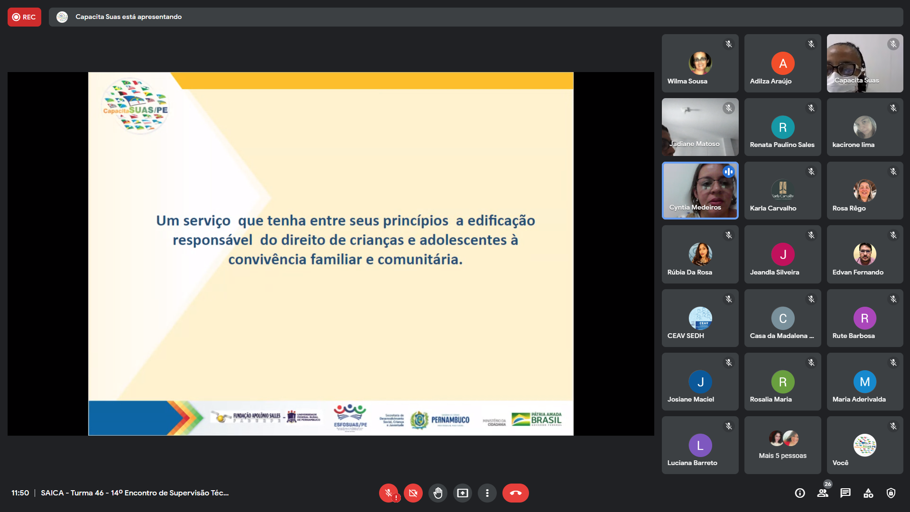The height and width of the screenshot is (512, 910).
Task: Select Wilma Sousa participant tile
Action: (x=700, y=63)
